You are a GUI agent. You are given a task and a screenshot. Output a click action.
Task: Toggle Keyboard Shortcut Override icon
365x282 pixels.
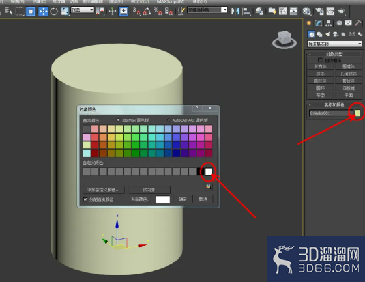(x=123, y=11)
